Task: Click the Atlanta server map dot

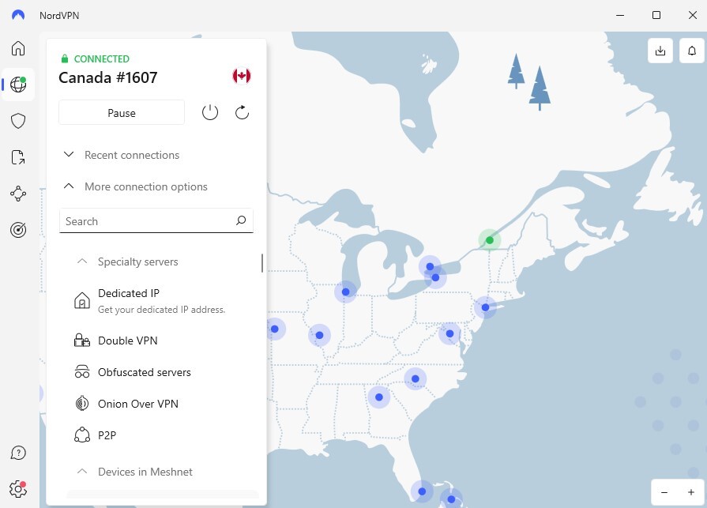Action: point(379,397)
